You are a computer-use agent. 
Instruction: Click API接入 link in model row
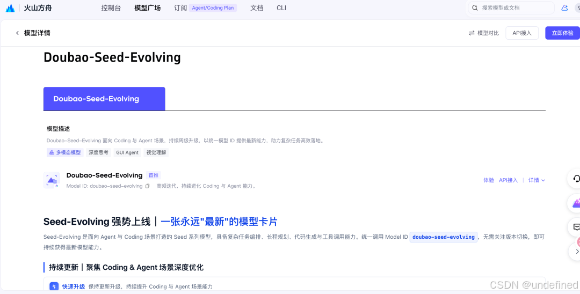508,180
